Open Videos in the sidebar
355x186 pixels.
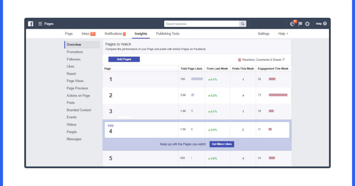tap(71, 125)
